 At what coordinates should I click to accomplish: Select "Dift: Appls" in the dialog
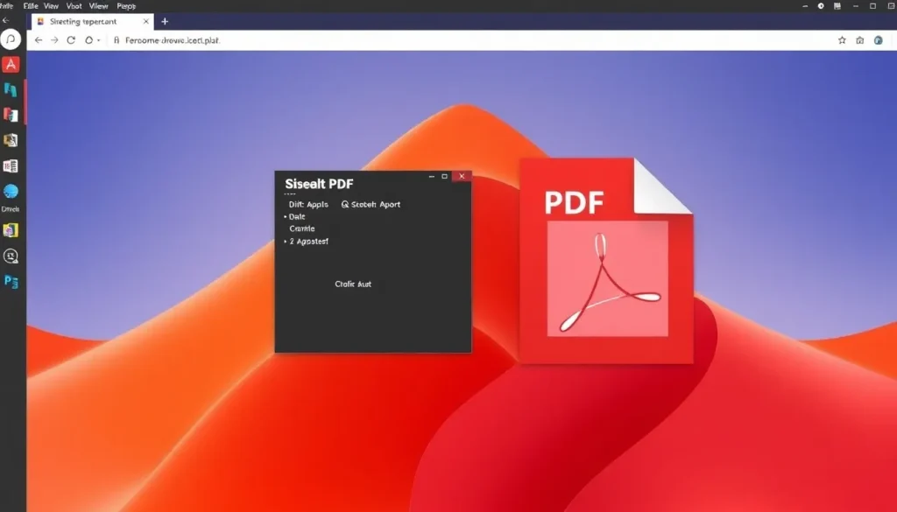(x=308, y=204)
